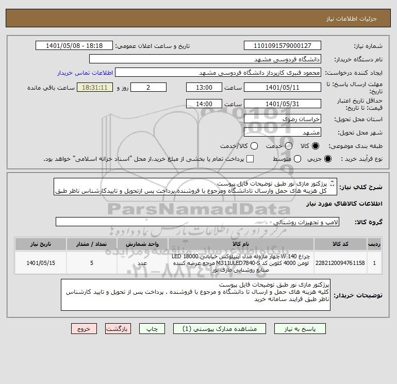Click the خروج exit button
The height and width of the screenshot is (384, 397).
click(x=84, y=329)
